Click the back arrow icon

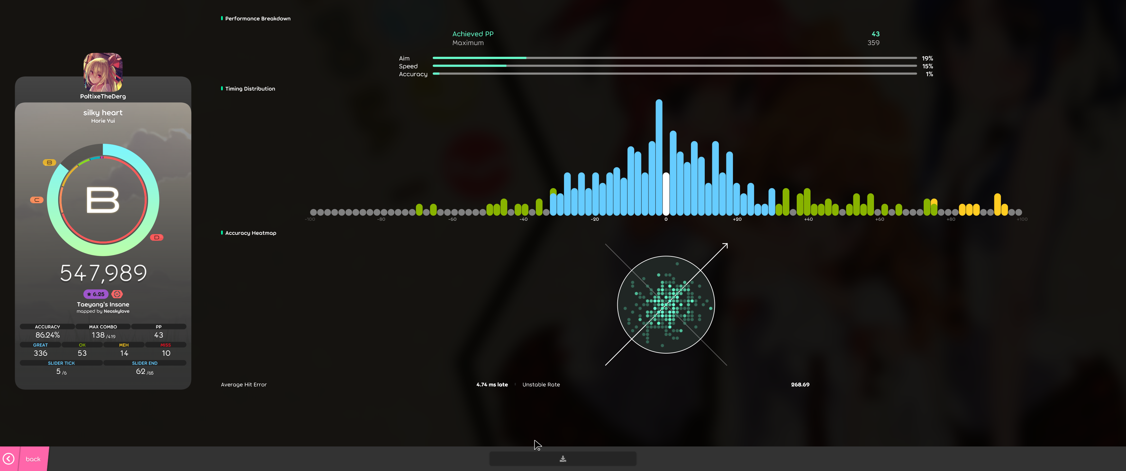[9, 459]
